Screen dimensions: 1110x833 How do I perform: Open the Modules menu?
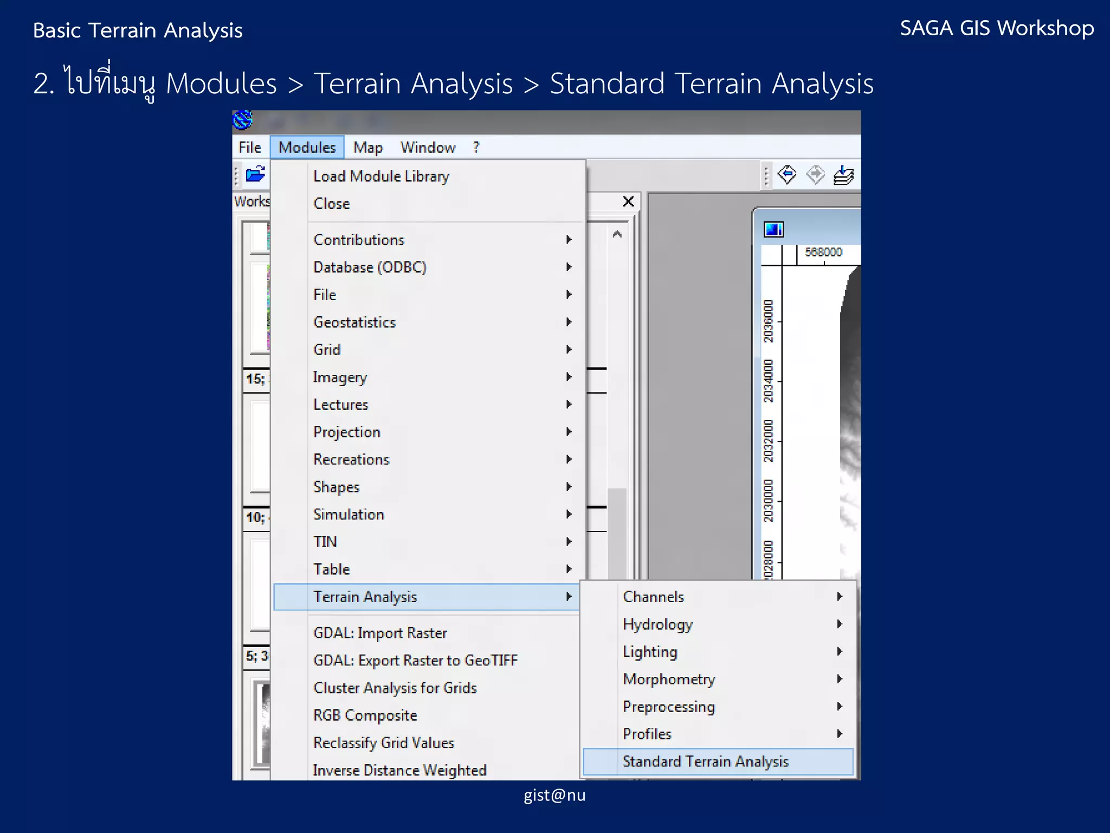pos(307,148)
